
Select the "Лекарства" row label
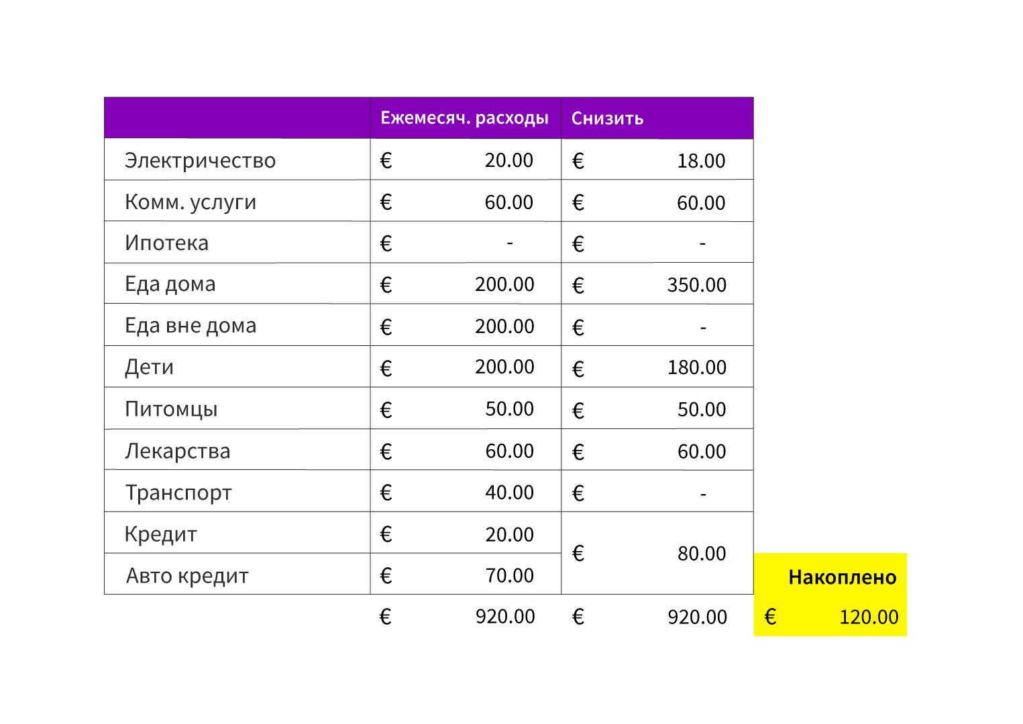(x=177, y=451)
